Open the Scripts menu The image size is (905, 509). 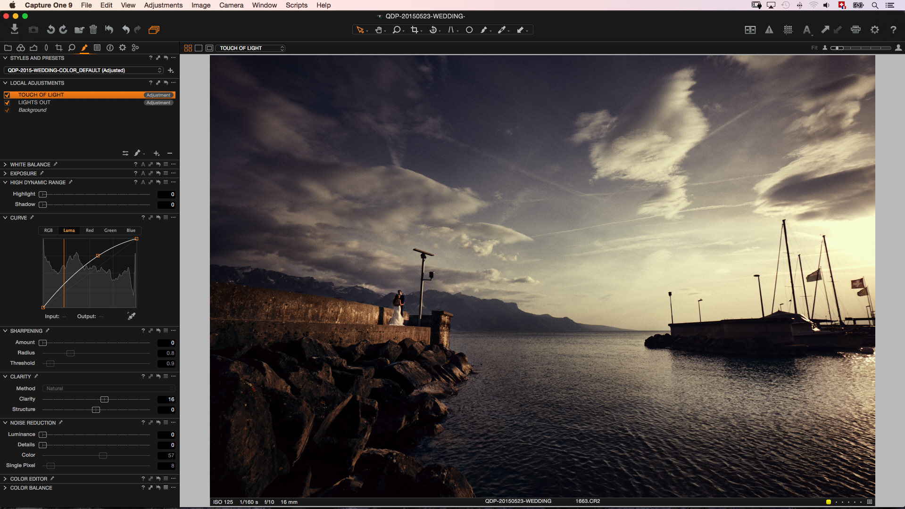click(296, 5)
